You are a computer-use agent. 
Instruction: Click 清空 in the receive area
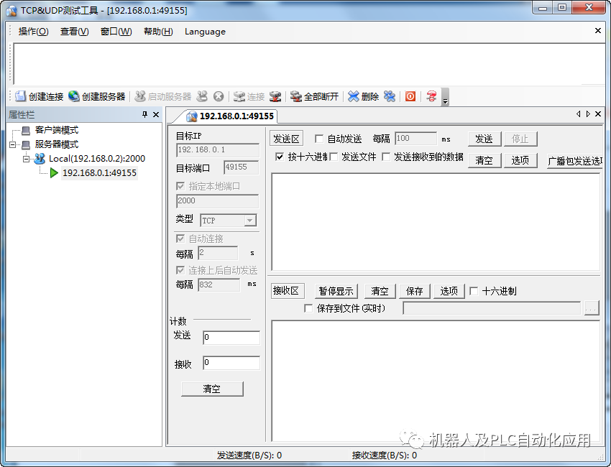(380, 292)
